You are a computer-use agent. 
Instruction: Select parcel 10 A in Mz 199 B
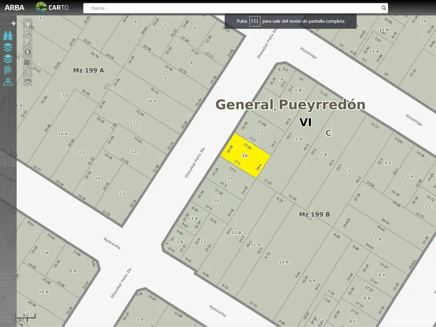(x=284, y=262)
